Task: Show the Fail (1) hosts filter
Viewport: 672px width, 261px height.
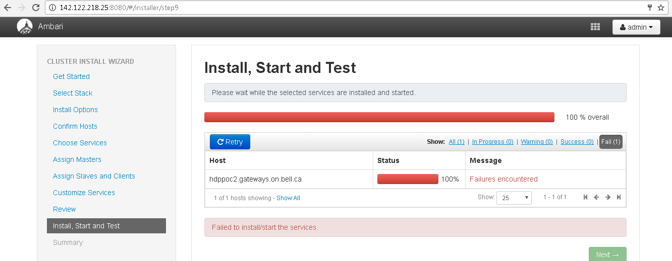Action: click(610, 142)
